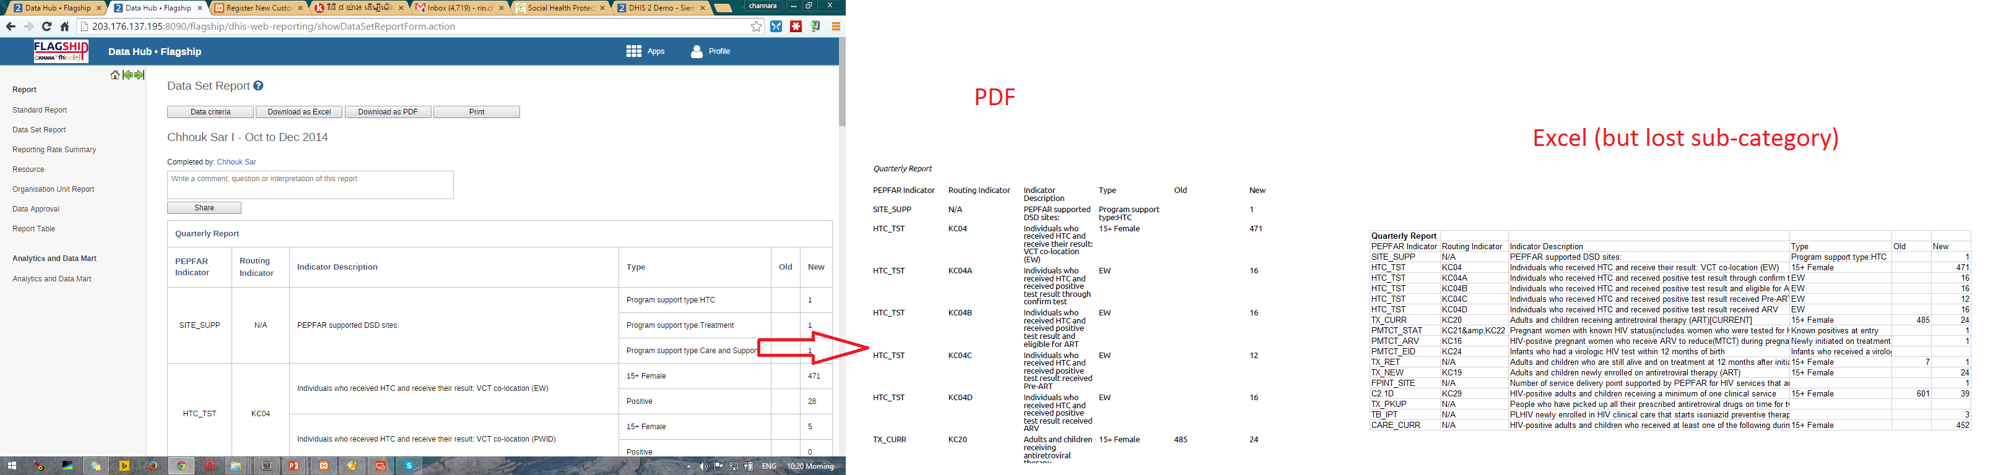Reload the page in the browser

[47, 27]
